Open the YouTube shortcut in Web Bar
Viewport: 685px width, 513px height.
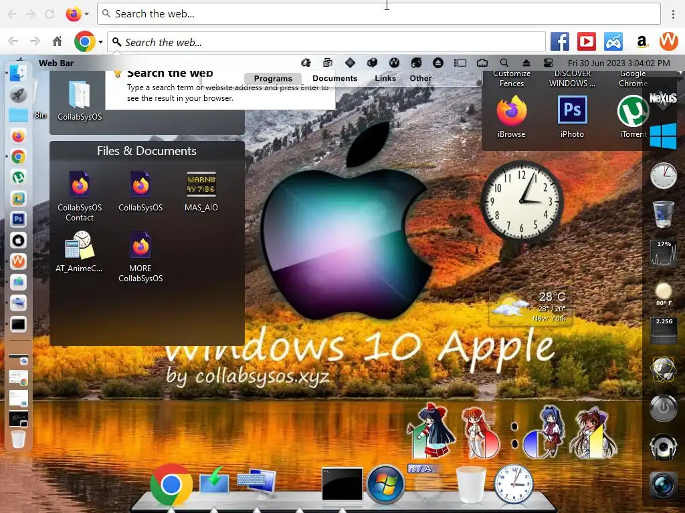[587, 42]
